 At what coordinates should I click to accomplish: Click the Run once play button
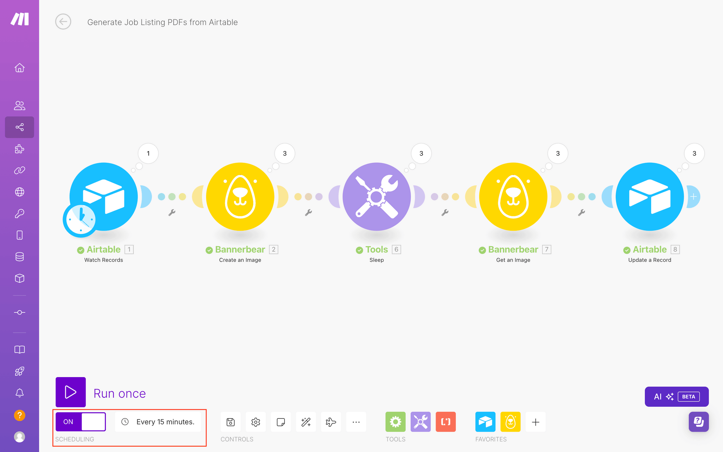pos(70,392)
